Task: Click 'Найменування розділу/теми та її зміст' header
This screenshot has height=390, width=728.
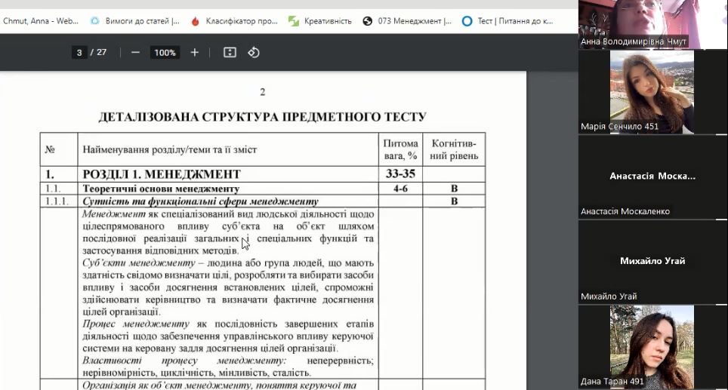Action: click(169, 150)
